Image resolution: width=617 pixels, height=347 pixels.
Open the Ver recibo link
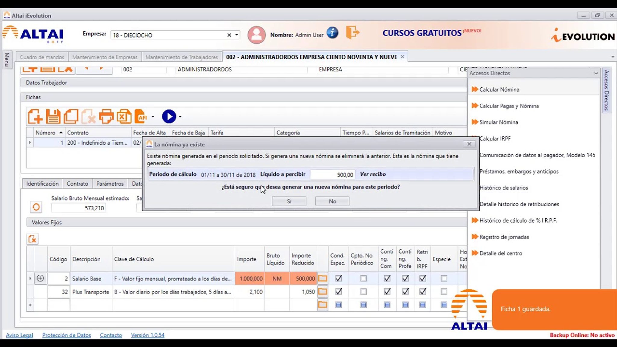pyautogui.click(x=373, y=174)
